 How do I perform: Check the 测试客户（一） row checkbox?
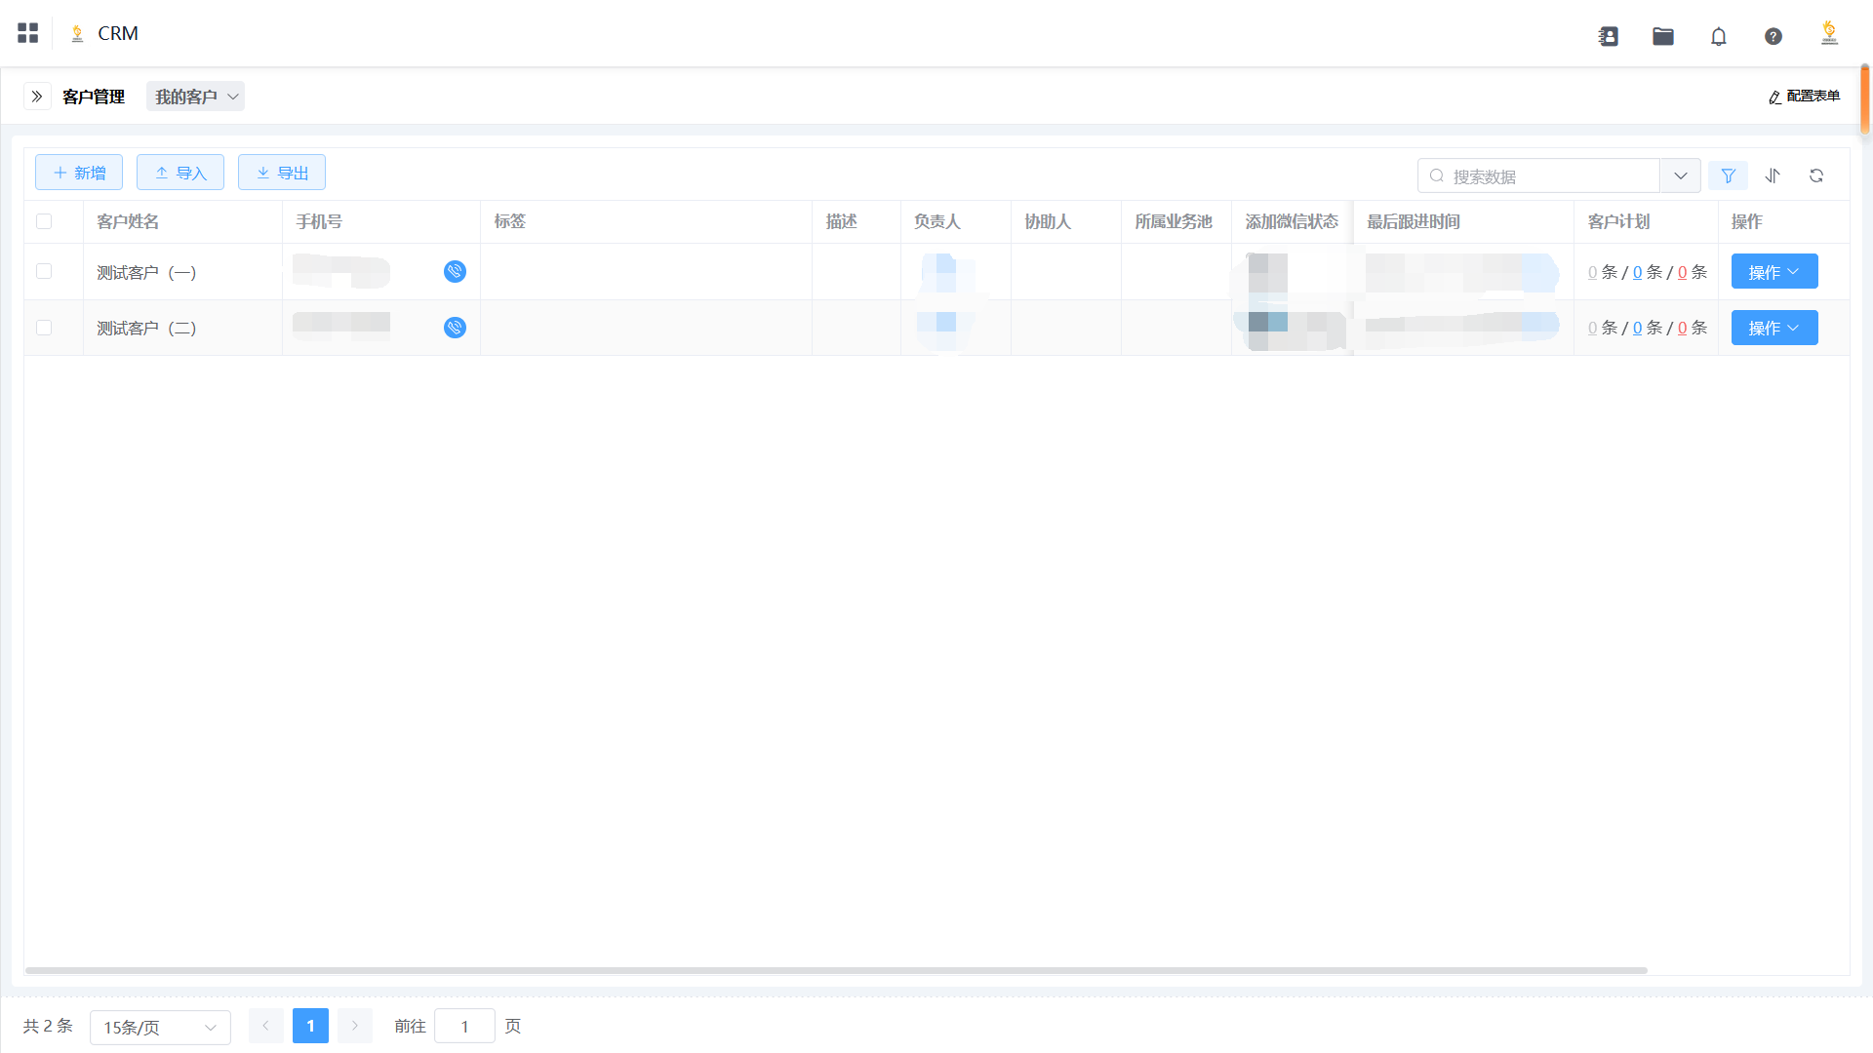click(44, 271)
